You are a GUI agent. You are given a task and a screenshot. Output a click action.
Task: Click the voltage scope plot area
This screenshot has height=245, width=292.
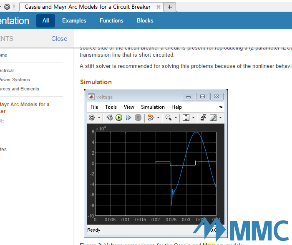[x=156, y=174]
